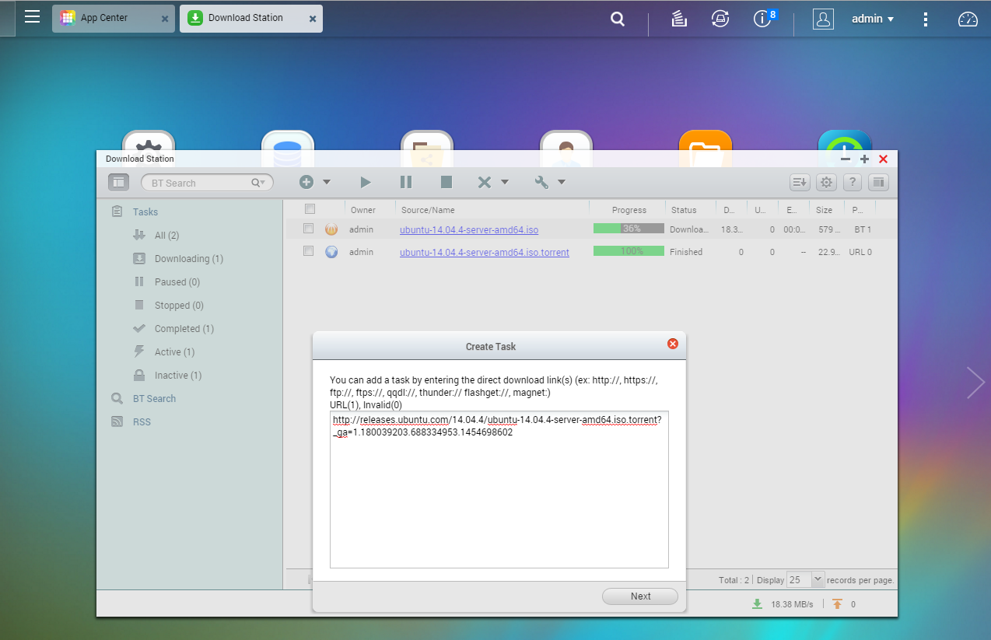Screen dimensions: 991x640
Task: Close the App Center tab
Action: pos(165,19)
